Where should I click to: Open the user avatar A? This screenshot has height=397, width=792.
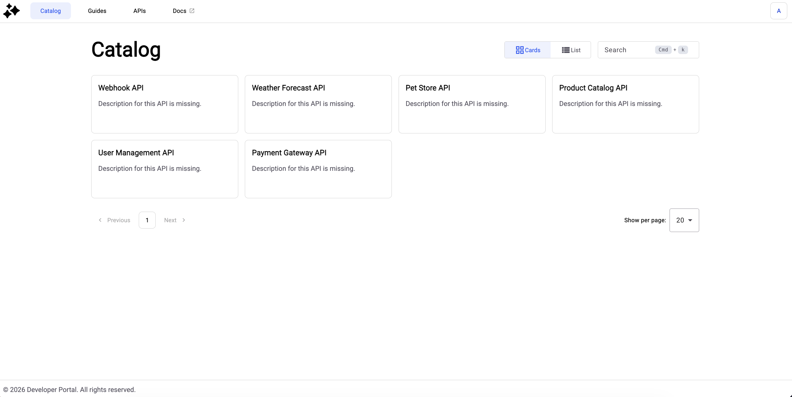(779, 11)
